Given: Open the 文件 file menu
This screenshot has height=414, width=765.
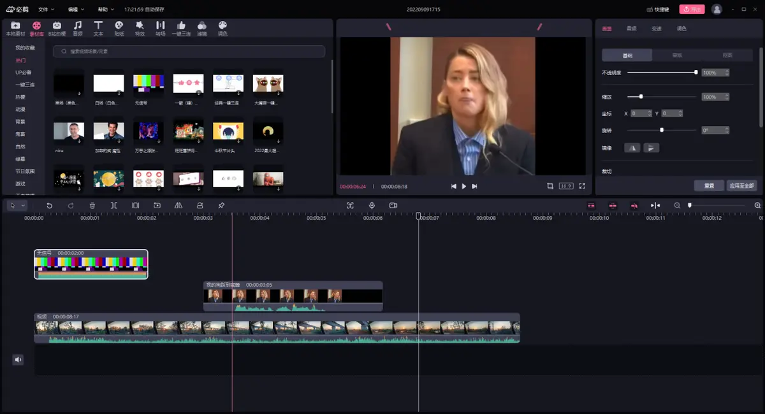Looking at the screenshot, I should point(46,10).
